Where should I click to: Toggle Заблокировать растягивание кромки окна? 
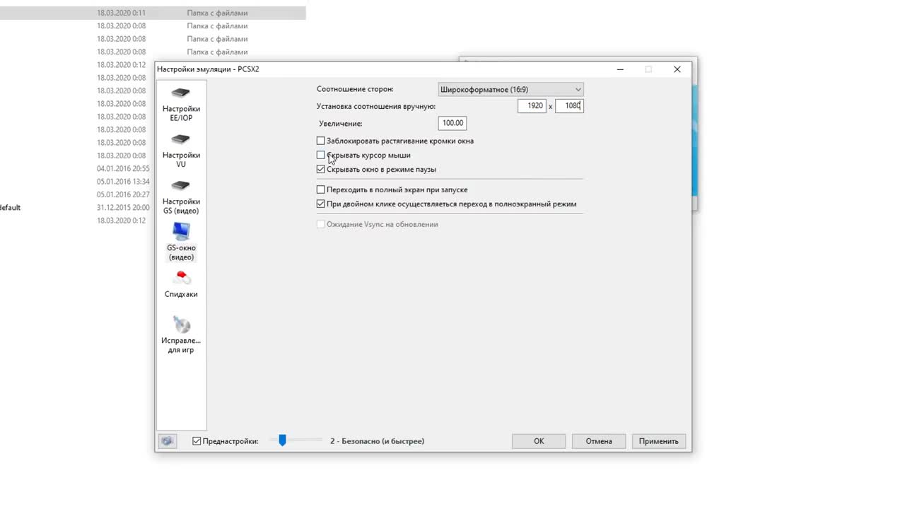tap(321, 141)
